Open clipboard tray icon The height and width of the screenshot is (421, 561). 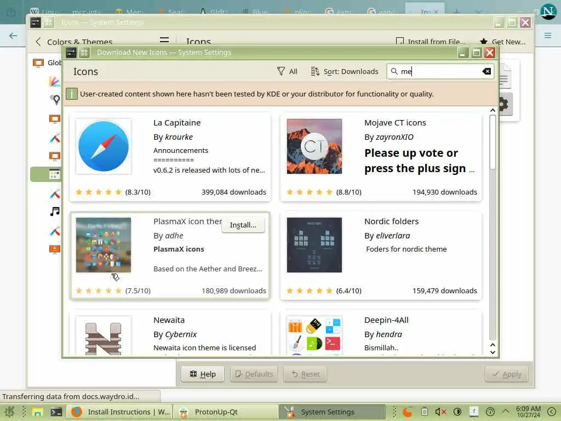[425, 412]
